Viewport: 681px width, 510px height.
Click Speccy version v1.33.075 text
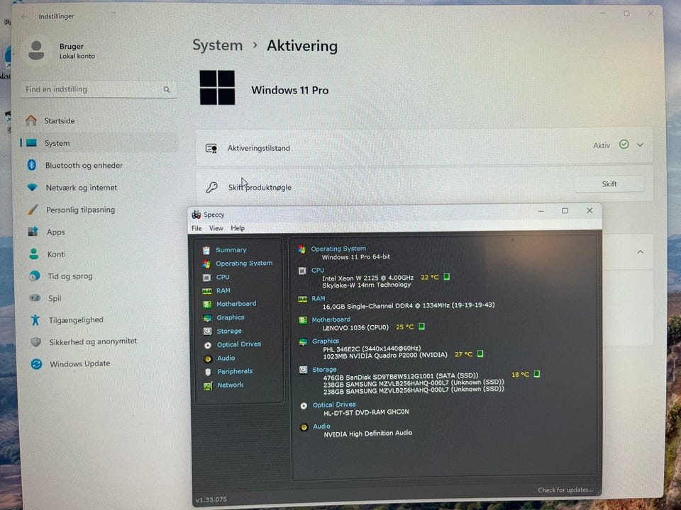point(211,499)
